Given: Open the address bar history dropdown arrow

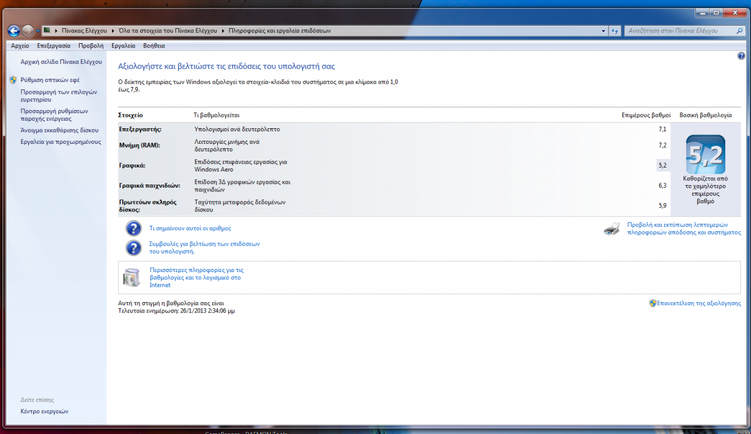Looking at the screenshot, I should (603, 31).
